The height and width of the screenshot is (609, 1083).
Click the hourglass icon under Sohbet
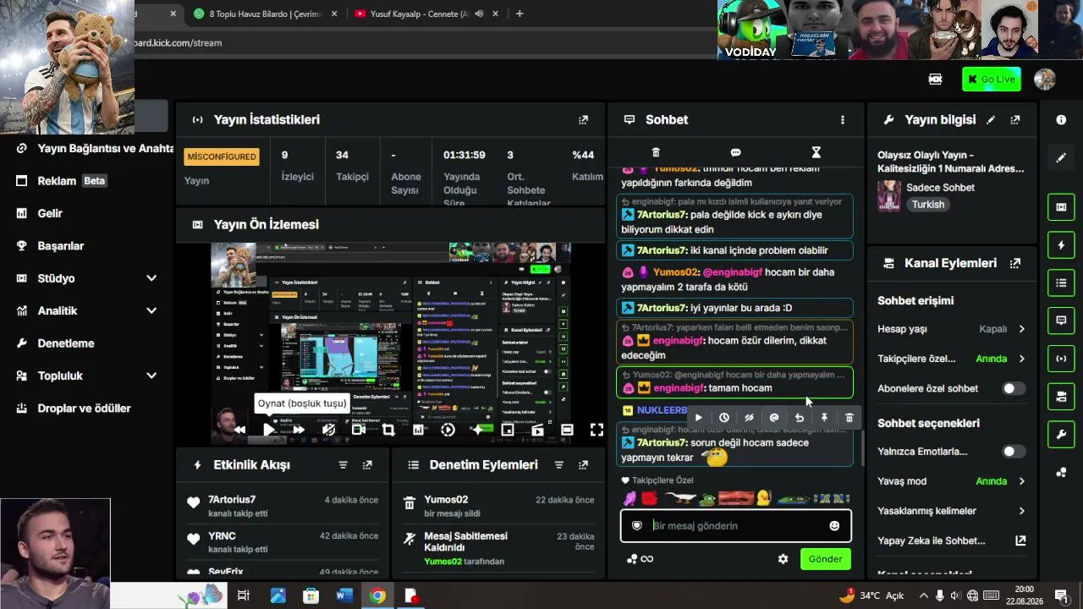816,152
